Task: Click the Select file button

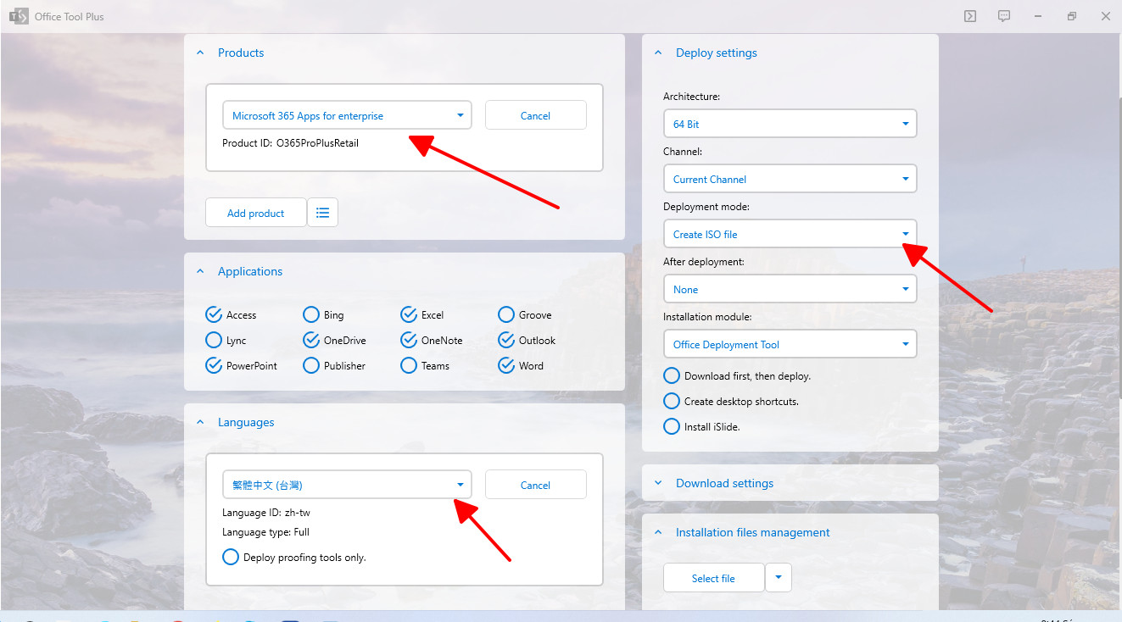Action: point(713,578)
